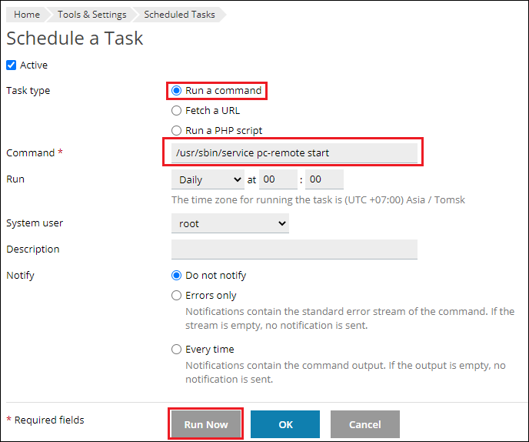The image size is (529, 442).
Task: Focus the hour field after 'at'
Action: pos(278,180)
